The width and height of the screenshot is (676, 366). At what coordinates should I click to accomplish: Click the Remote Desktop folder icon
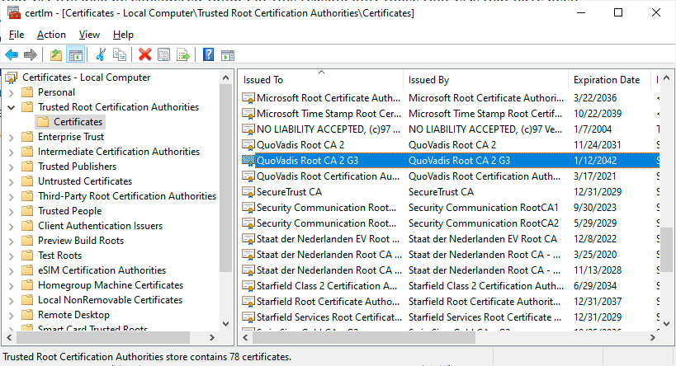click(27, 315)
